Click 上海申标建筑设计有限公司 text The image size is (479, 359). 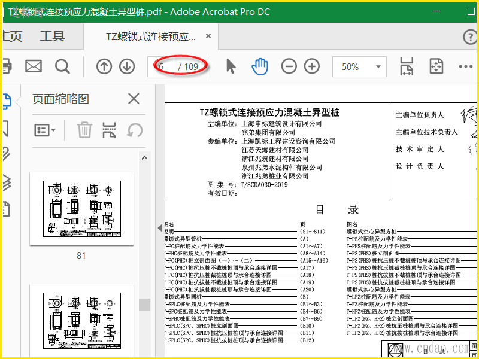281,124
